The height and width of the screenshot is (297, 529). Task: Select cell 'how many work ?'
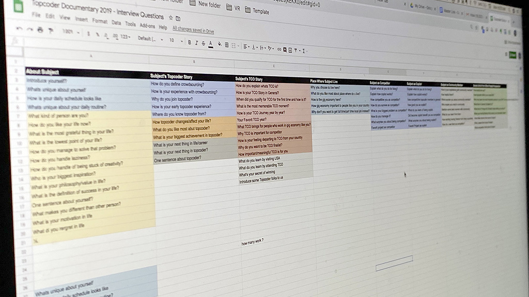(252, 242)
